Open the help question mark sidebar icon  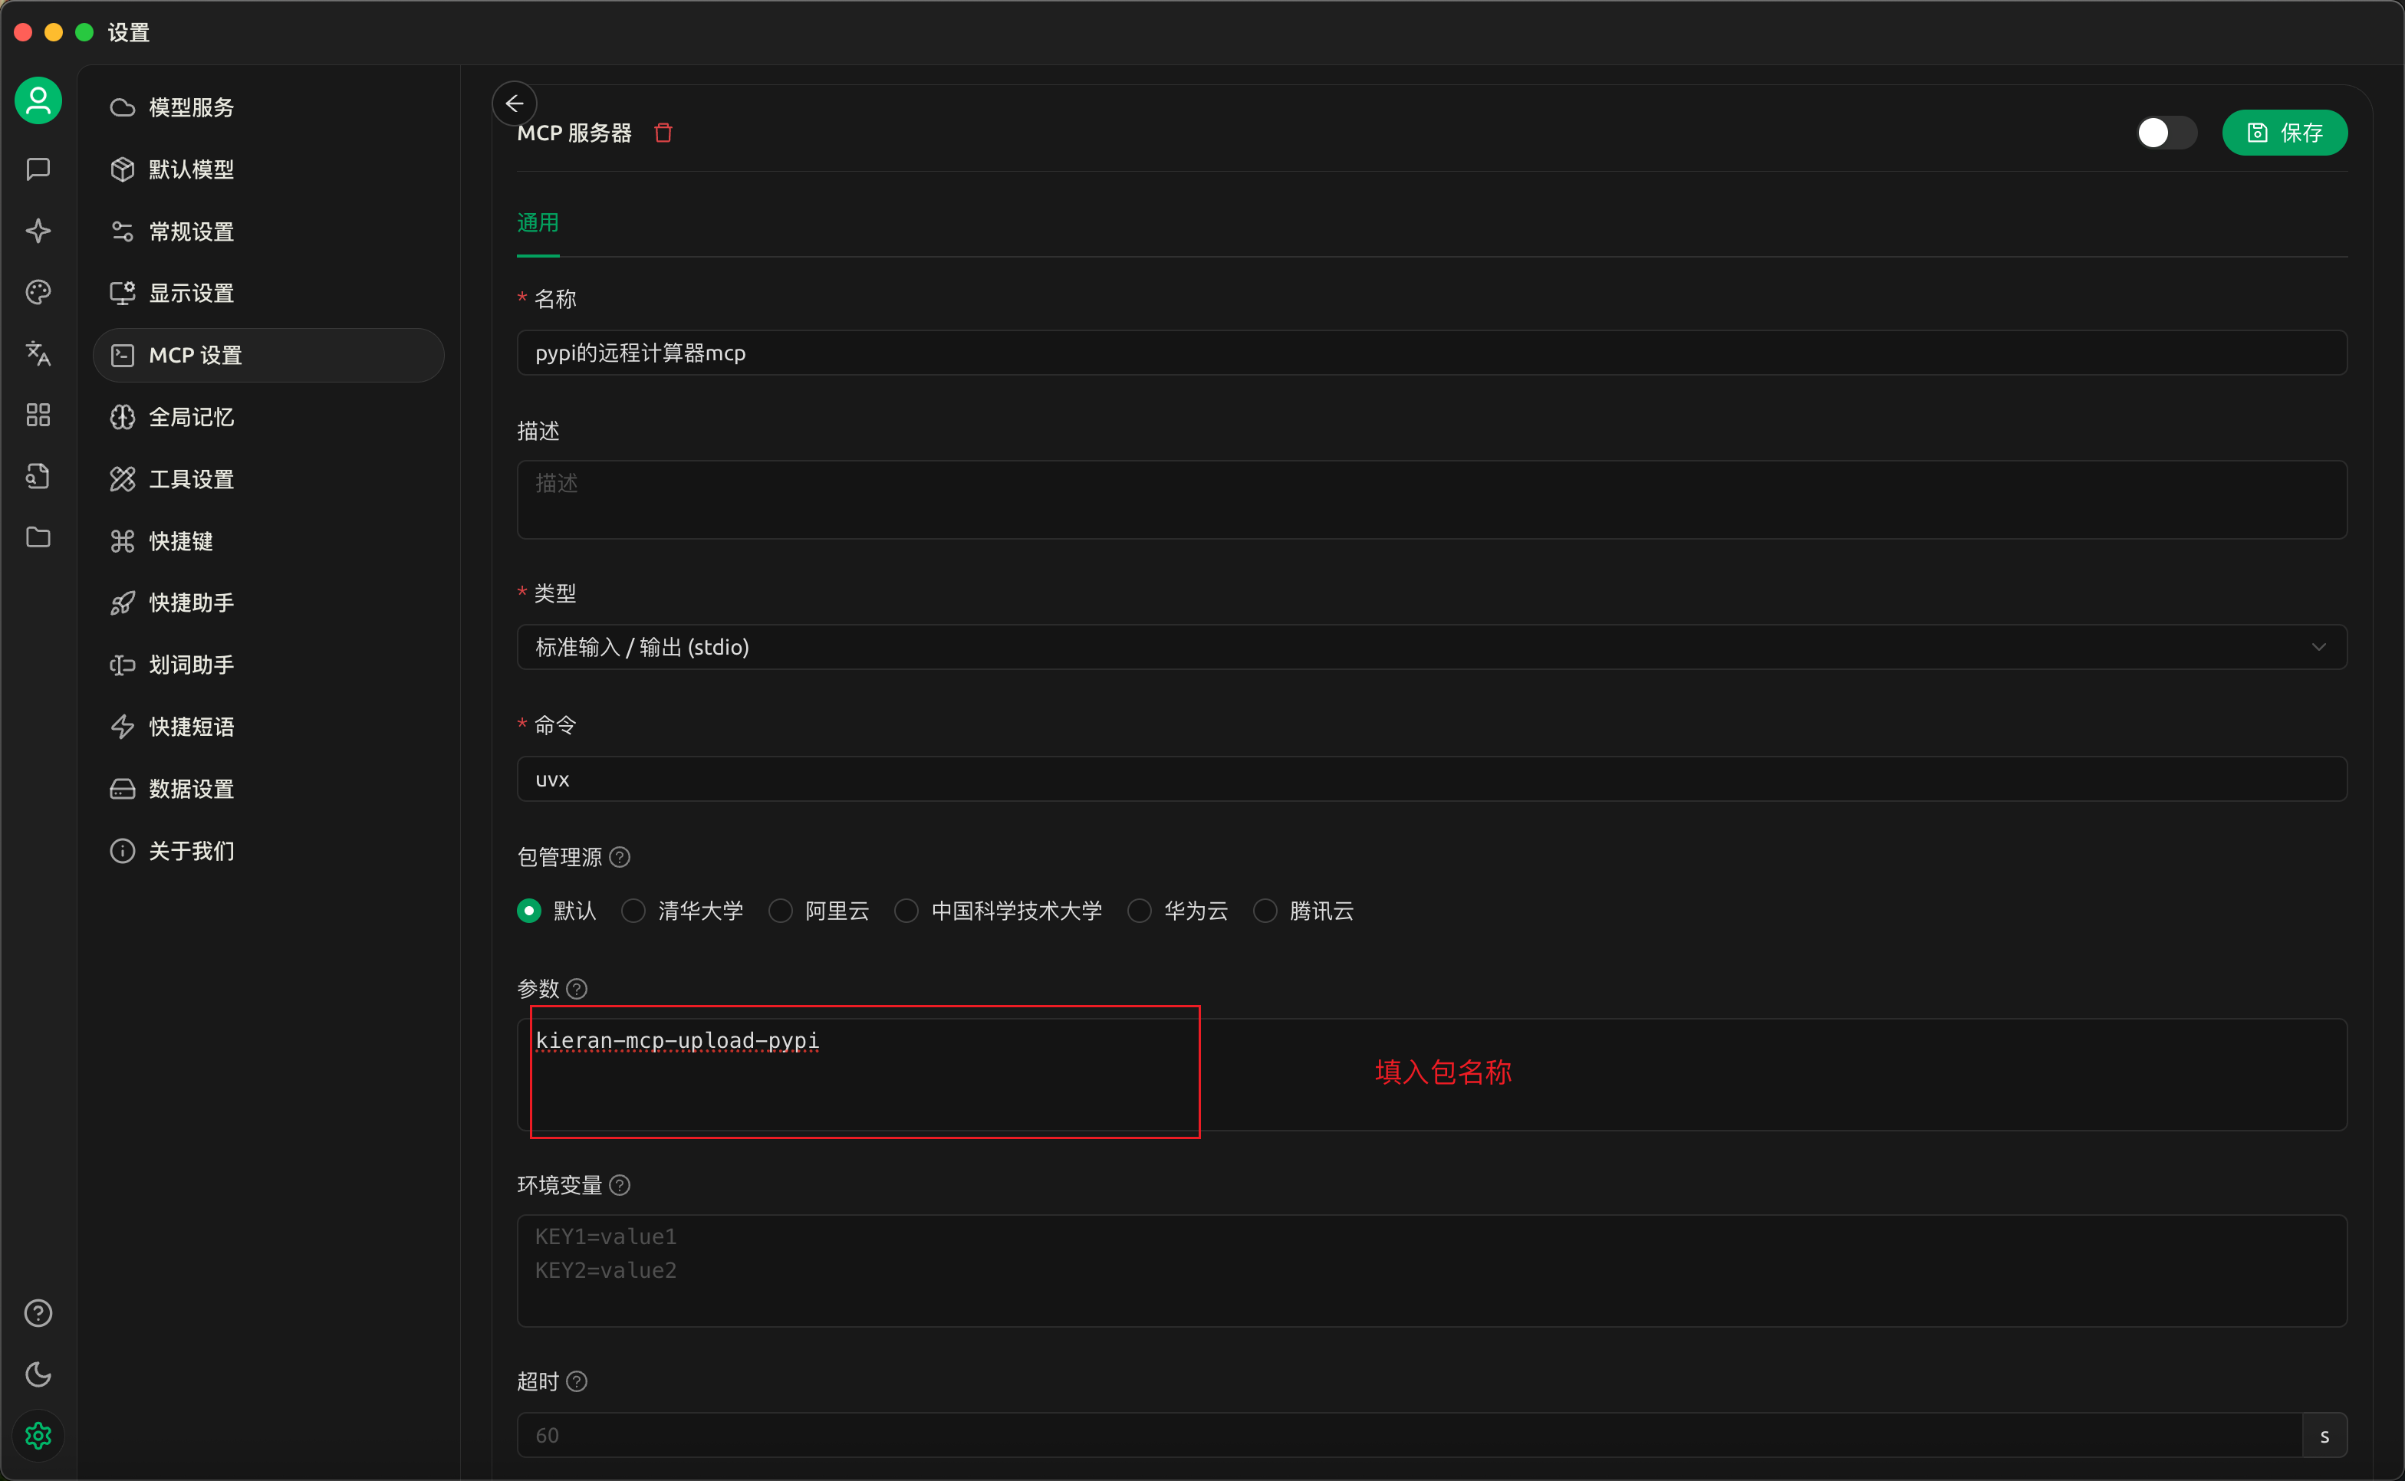[38, 1314]
